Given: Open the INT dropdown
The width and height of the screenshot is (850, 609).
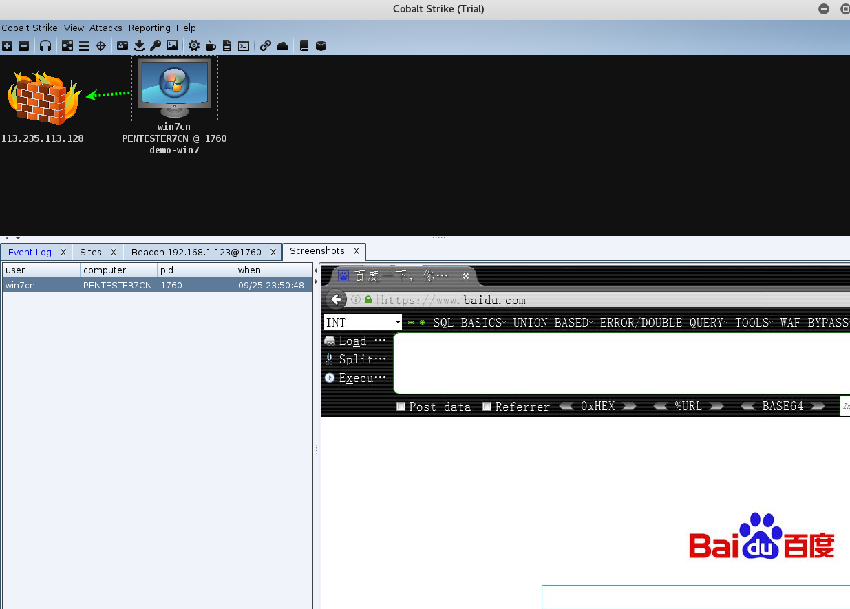Looking at the screenshot, I should (363, 322).
